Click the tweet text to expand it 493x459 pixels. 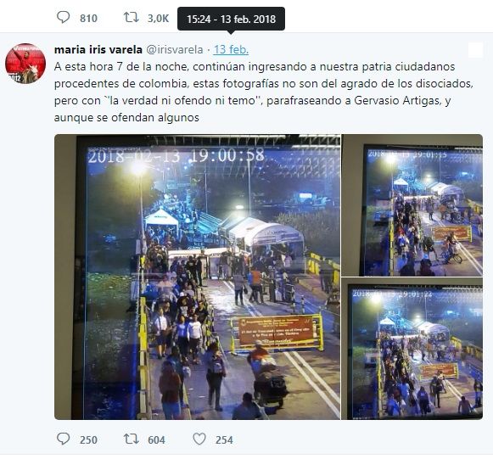point(264,92)
